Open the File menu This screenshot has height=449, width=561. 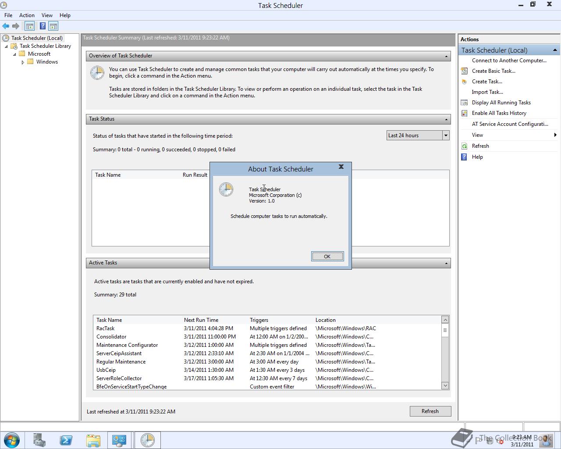8,15
